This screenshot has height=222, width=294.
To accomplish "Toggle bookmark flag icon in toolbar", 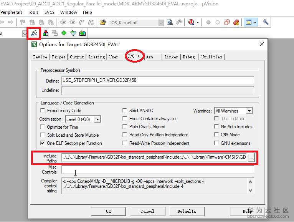I will (x=23, y=22).
